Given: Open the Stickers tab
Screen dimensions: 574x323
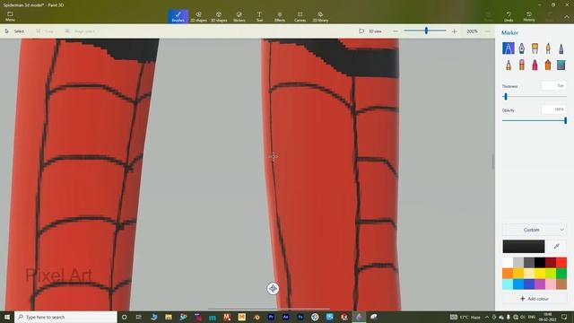Looking at the screenshot, I should point(239,16).
